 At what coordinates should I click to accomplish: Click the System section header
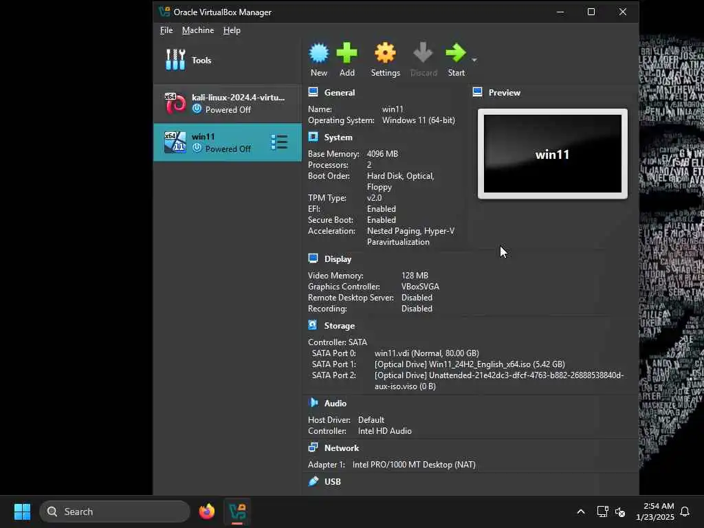click(x=338, y=137)
